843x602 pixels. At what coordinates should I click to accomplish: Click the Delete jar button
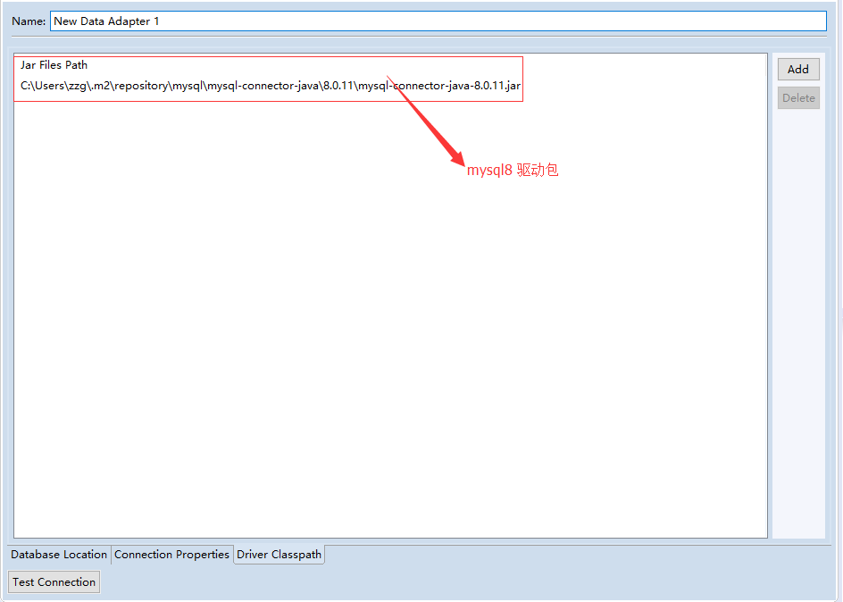click(x=798, y=98)
